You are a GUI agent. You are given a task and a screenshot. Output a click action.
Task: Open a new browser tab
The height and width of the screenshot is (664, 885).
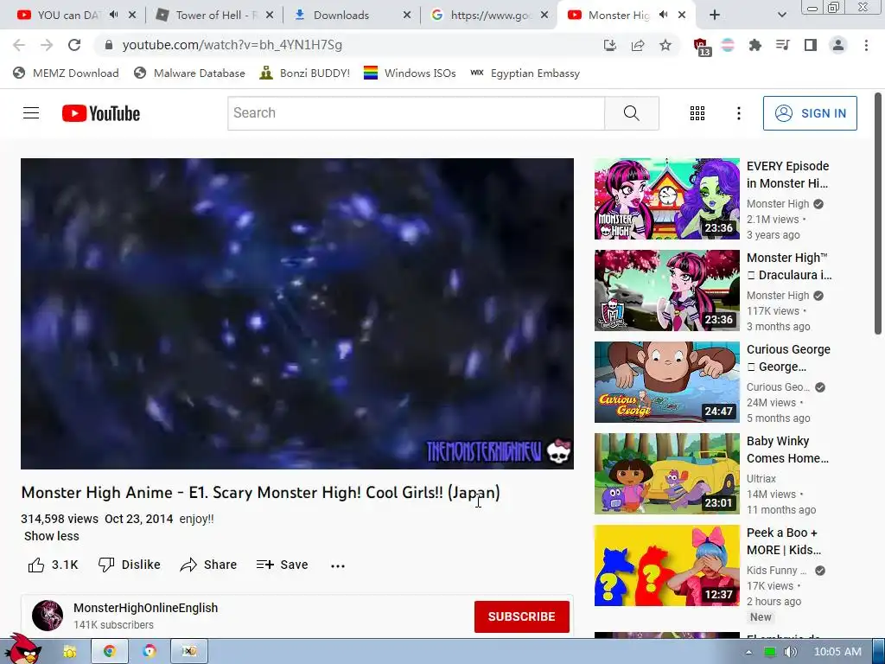click(715, 16)
